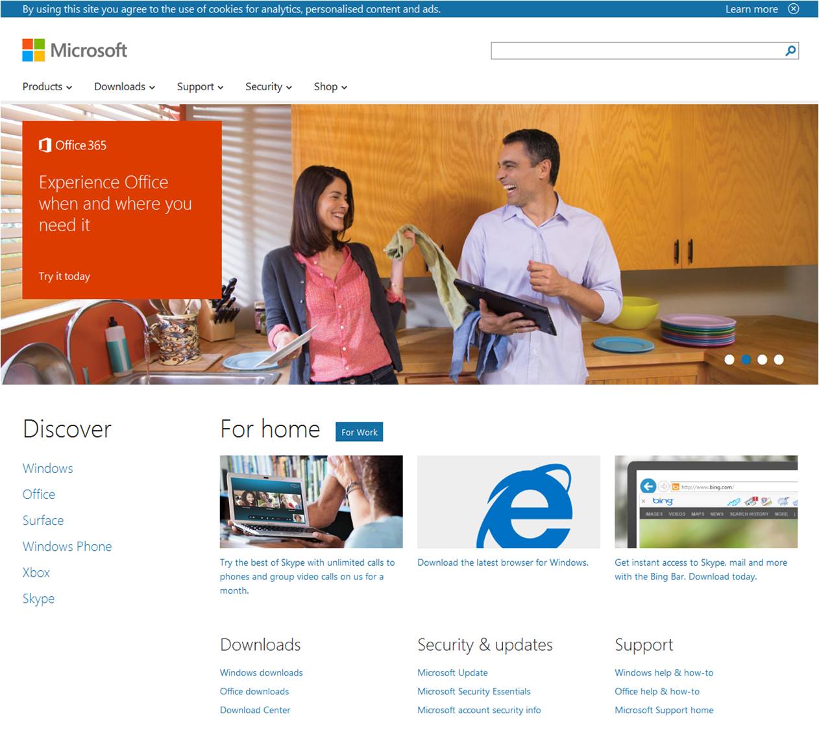The width and height of the screenshot is (819, 732).
Task: Click the Microsoft logo
Action: tap(75, 50)
